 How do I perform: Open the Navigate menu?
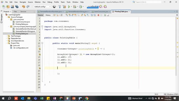23,2
